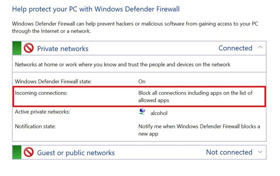Click the Active private networks label
The image size is (280, 176).
coord(42,112)
